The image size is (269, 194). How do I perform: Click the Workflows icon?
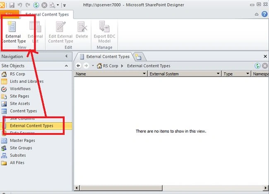(4, 89)
